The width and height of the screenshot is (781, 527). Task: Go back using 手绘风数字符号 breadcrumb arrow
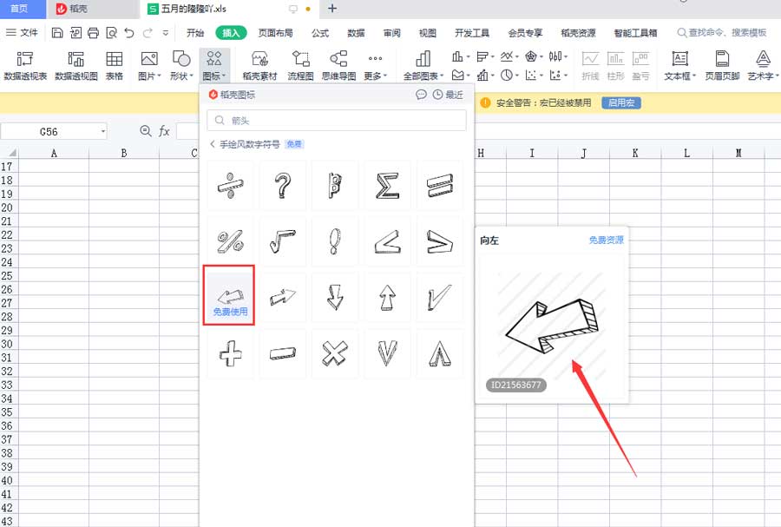pyautogui.click(x=213, y=144)
